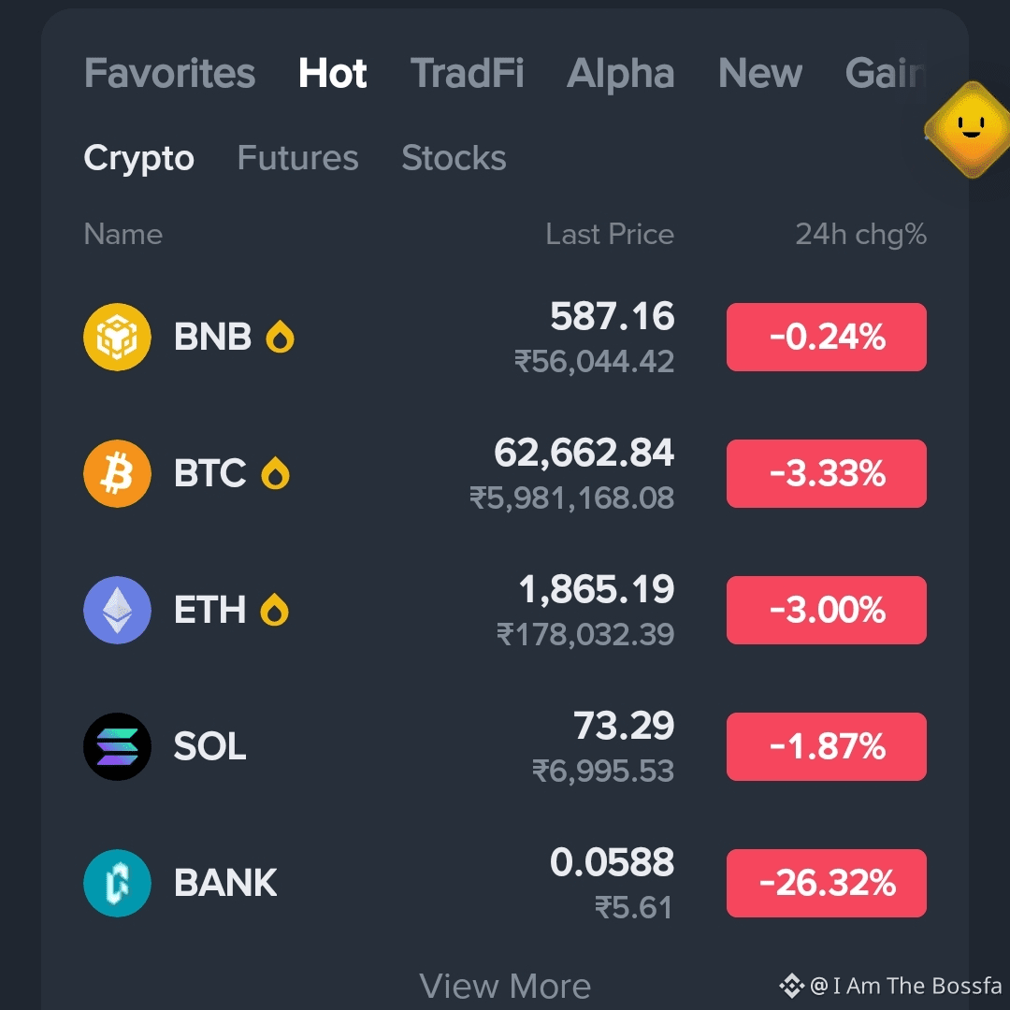Tap the flame icon beside BTC

coord(275,473)
